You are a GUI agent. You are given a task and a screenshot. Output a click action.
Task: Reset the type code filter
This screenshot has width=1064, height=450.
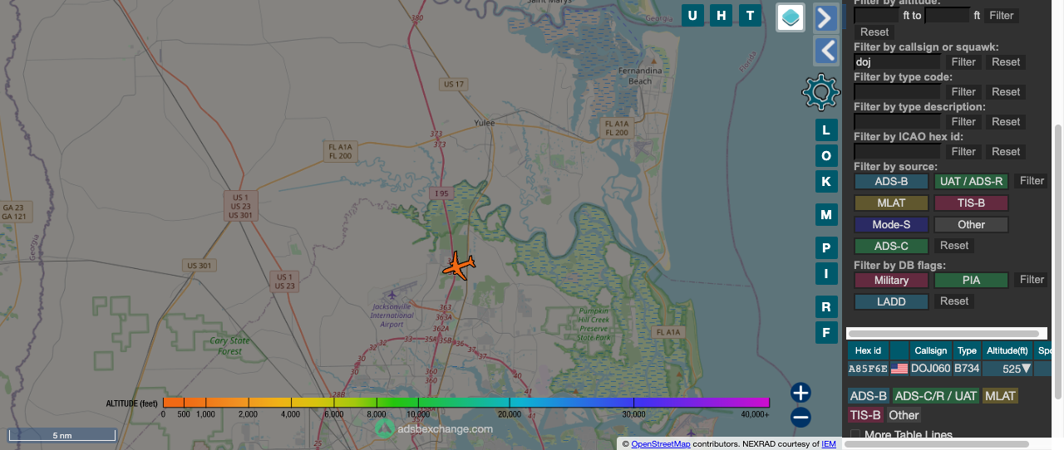(1006, 91)
